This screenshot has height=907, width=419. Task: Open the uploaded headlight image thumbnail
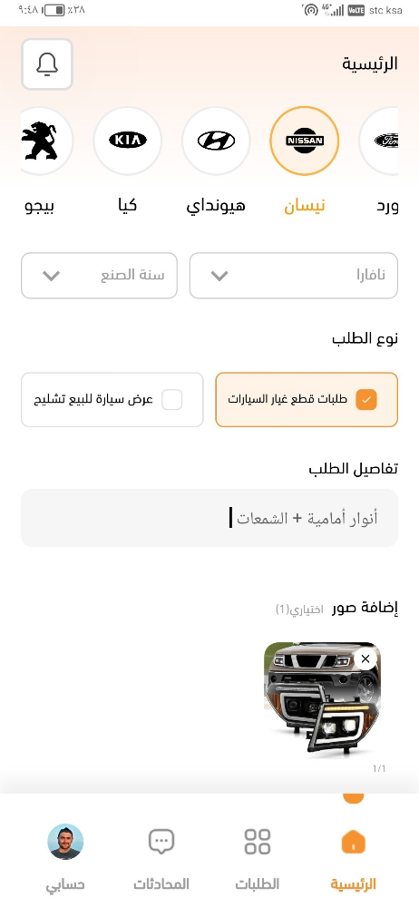point(322,700)
